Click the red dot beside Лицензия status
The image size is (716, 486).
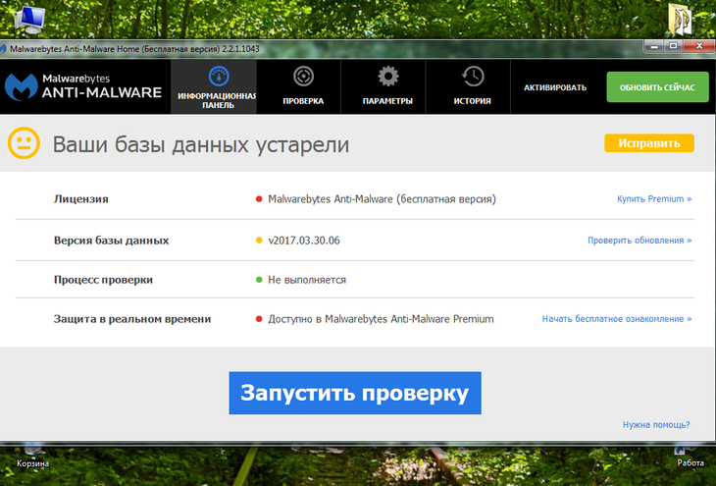pos(259,199)
